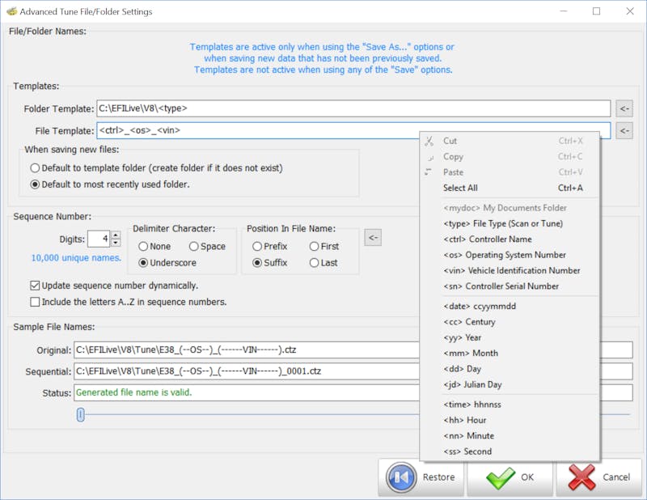647x500 pixels.
Task: Increase the Digits spinner value
Action: click(x=116, y=235)
